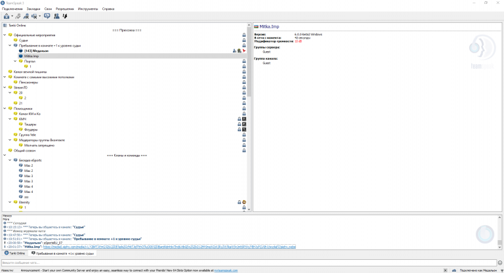
Task: Select the Тишеры channel
Action: 30,124
